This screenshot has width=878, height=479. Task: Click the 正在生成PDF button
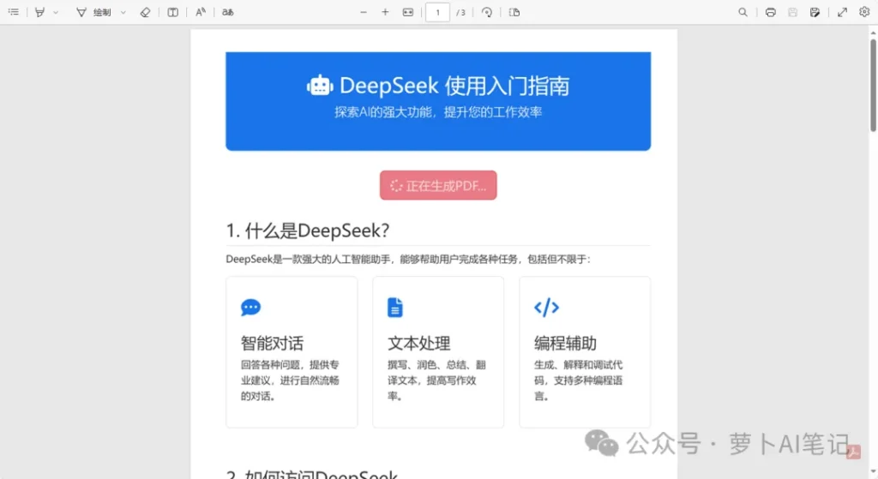coord(438,185)
